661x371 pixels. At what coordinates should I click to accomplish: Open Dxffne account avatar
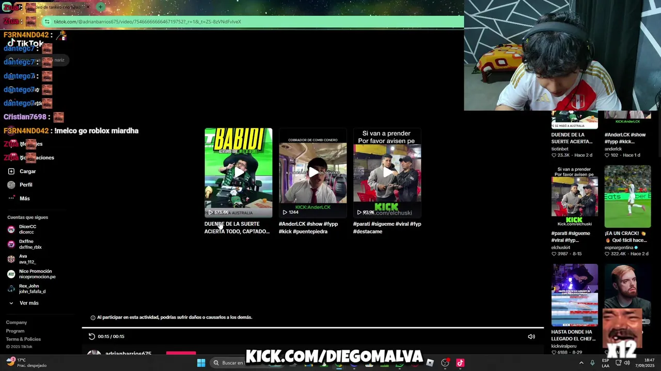coord(11,244)
